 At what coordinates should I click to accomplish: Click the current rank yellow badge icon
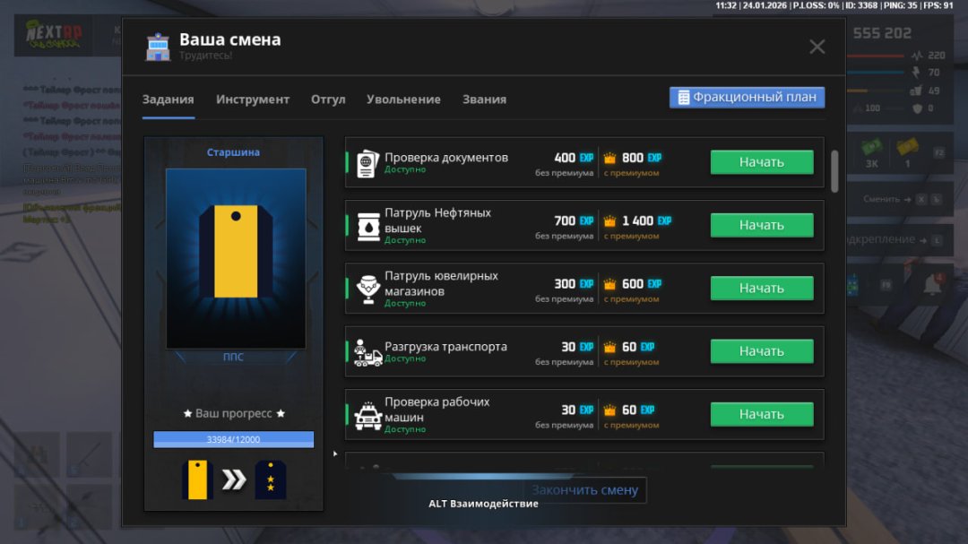195,479
